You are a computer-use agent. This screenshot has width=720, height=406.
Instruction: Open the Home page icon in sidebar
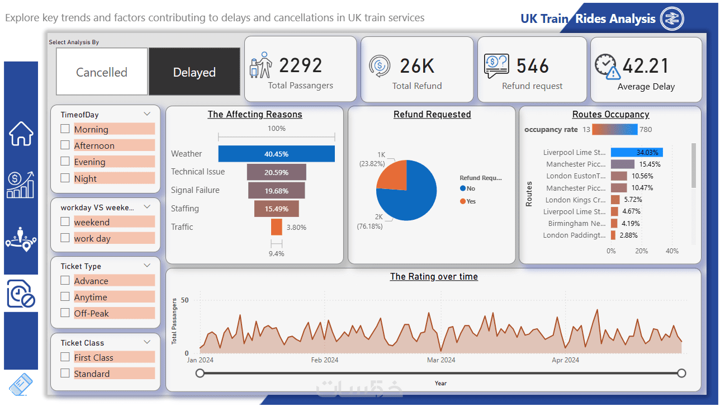(21, 133)
